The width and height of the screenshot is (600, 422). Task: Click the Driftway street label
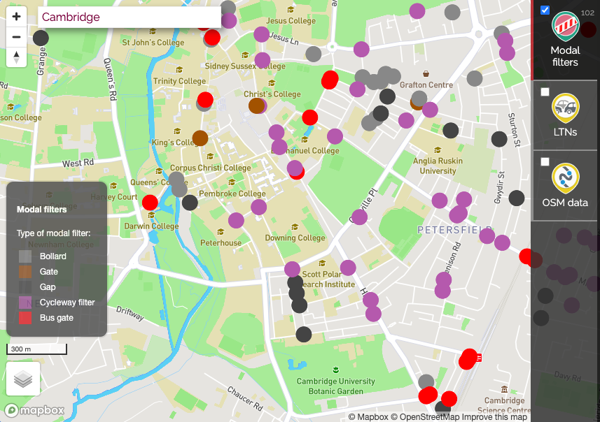130,313
